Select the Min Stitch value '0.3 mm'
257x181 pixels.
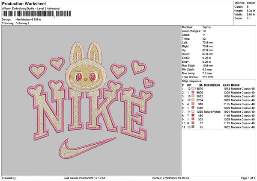click(x=207, y=70)
